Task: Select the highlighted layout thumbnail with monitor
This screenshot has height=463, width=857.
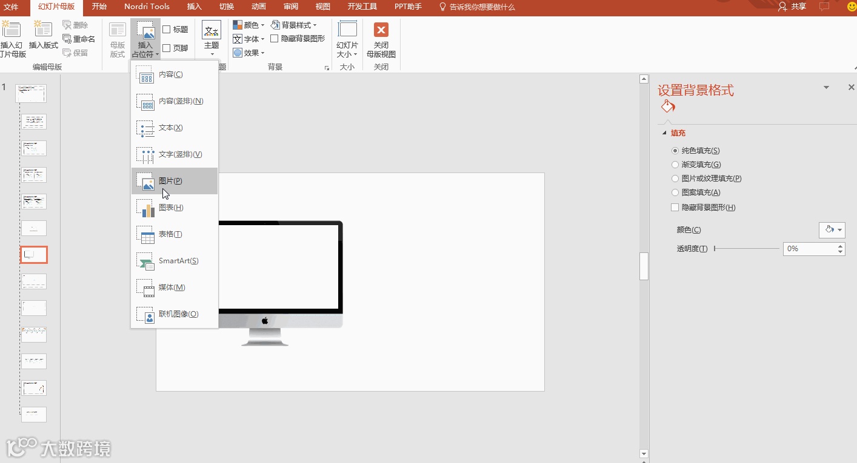Action: [34, 255]
